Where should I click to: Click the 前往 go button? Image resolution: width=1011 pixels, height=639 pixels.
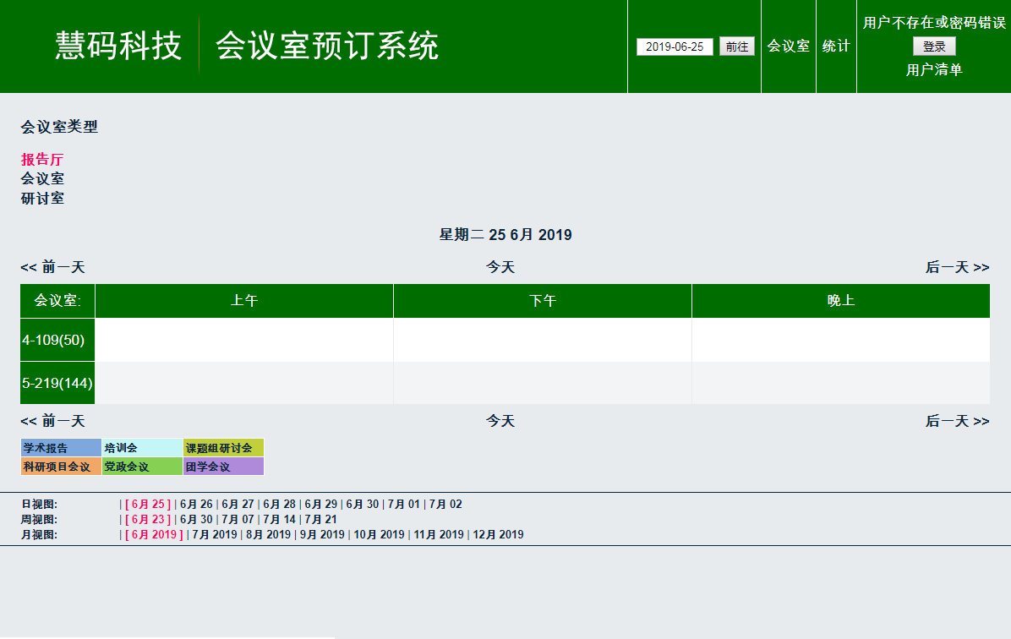(735, 46)
